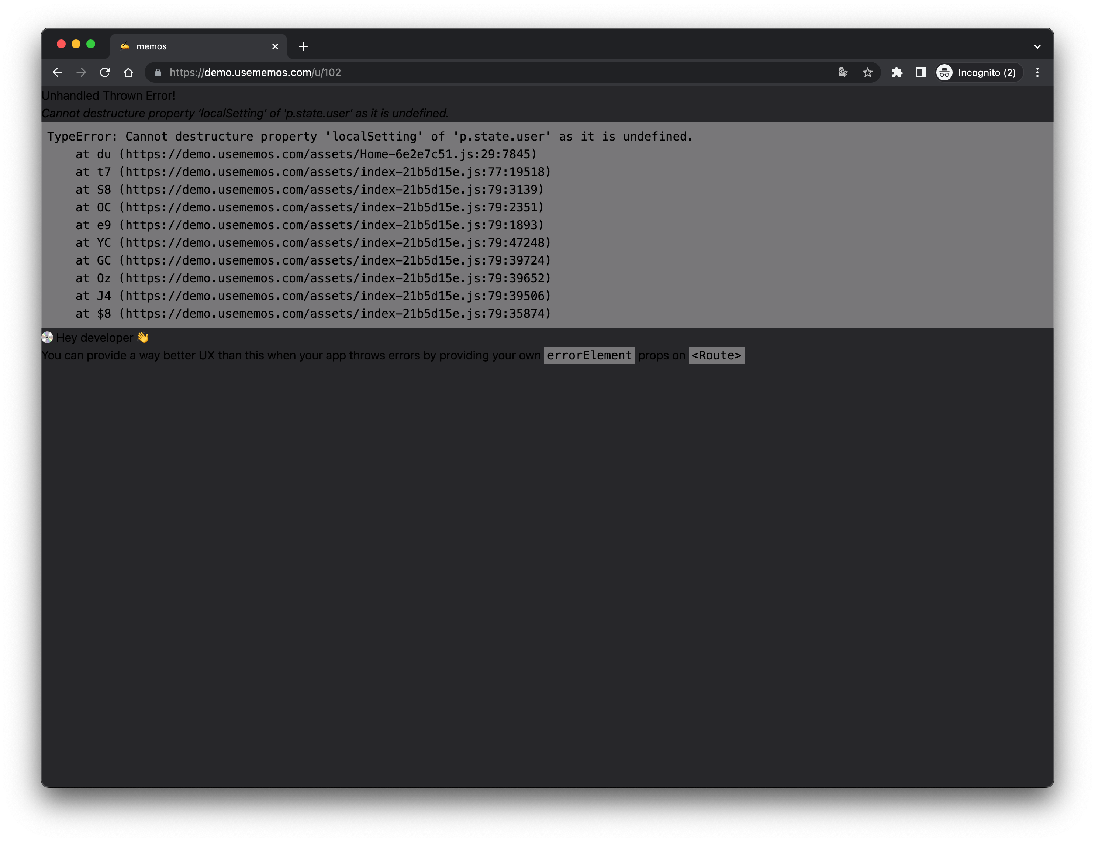Click inside the address bar
1095x842 pixels.
point(351,72)
